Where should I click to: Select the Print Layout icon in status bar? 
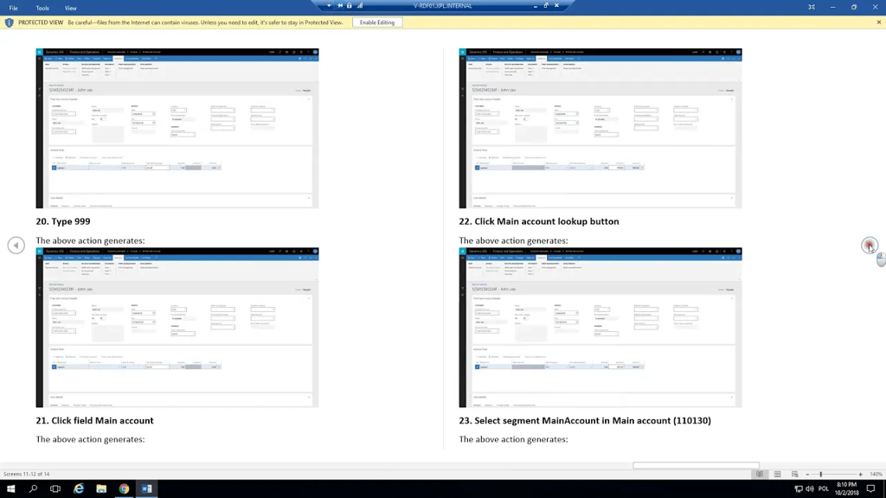(777, 474)
